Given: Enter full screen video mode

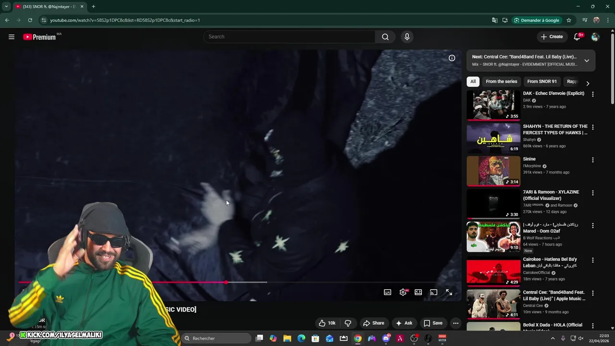Looking at the screenshot, I should (x=449, y=292).
